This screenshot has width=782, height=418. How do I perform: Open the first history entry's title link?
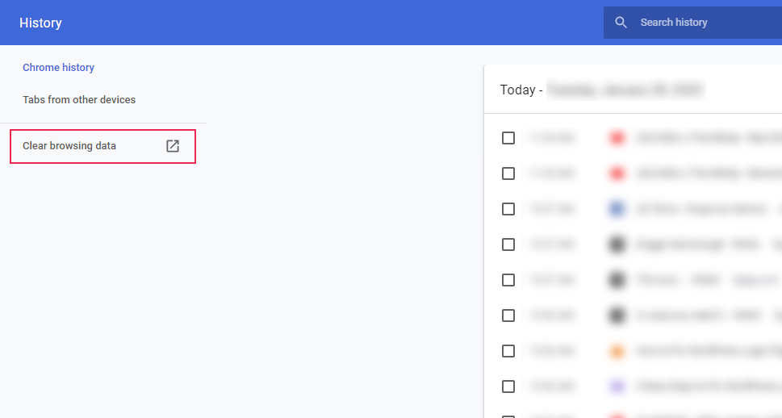click(x=702, y=138)
